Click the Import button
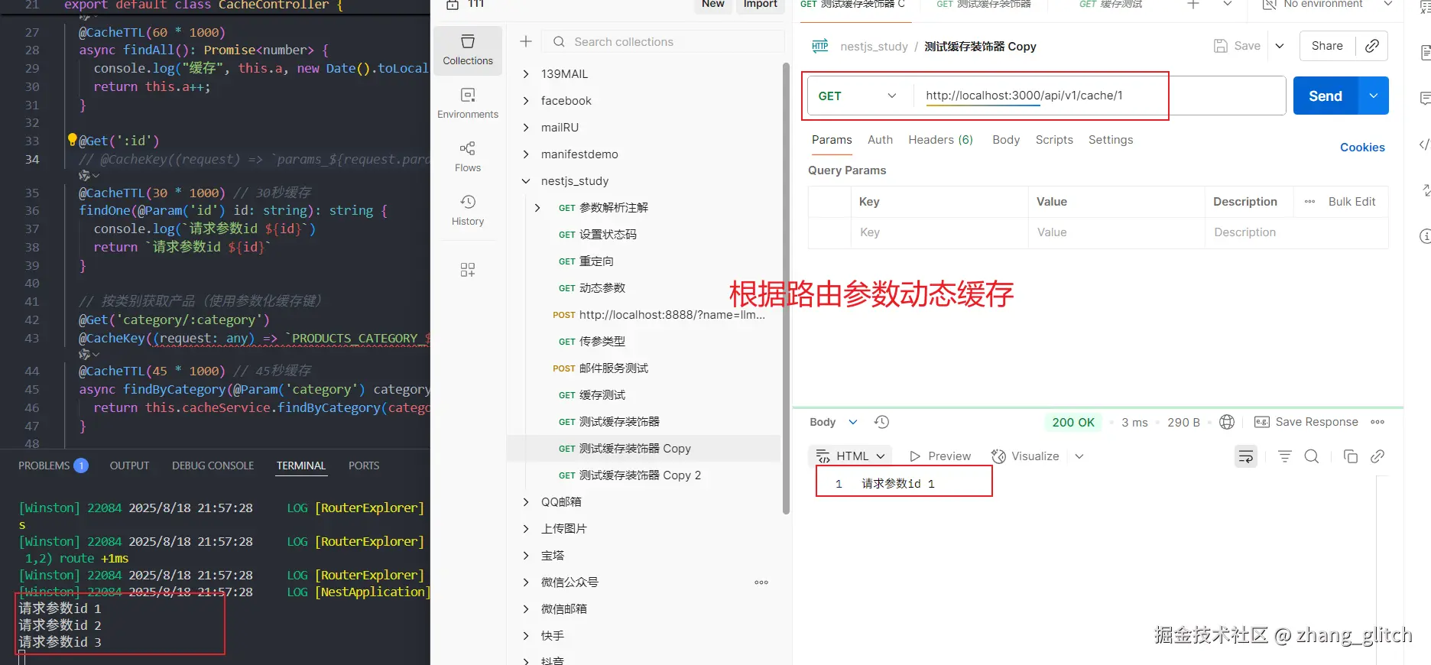The width and height of the screenshot is (1431, 665). pyautogui.click(x=761, y=5)
